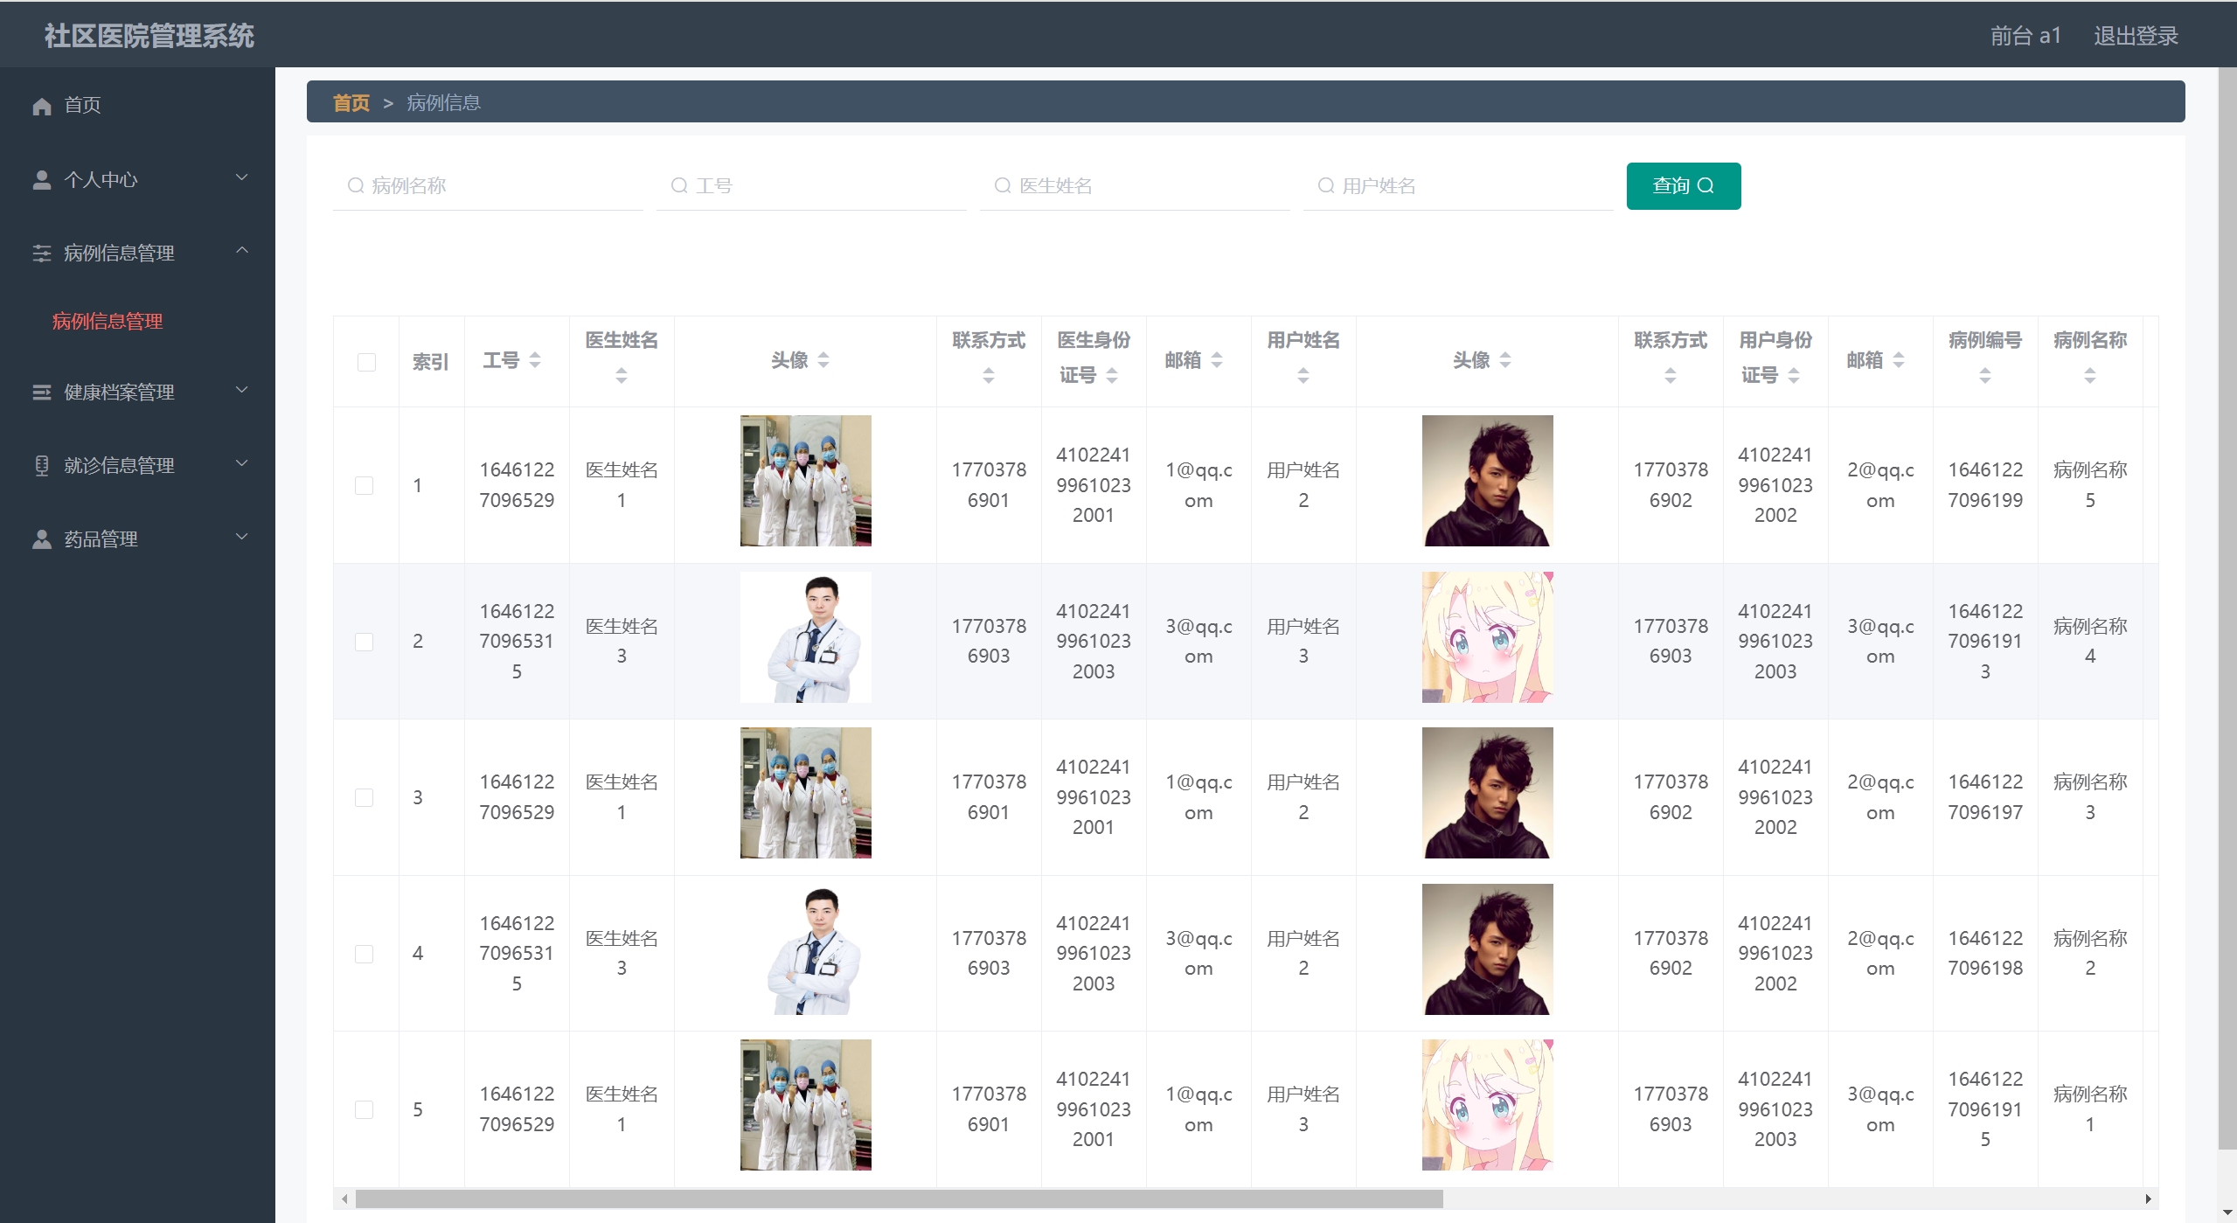Click the 病例名称 search field
The width and height of the screenshot is (2237, 1223).
[490, 186]
